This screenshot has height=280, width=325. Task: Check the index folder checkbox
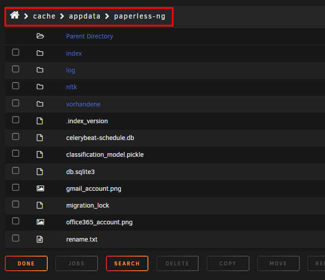[15, 52]
